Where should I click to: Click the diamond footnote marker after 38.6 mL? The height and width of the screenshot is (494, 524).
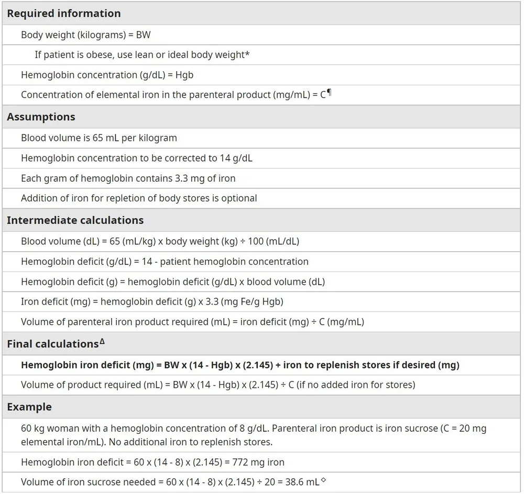pos(323,480)
